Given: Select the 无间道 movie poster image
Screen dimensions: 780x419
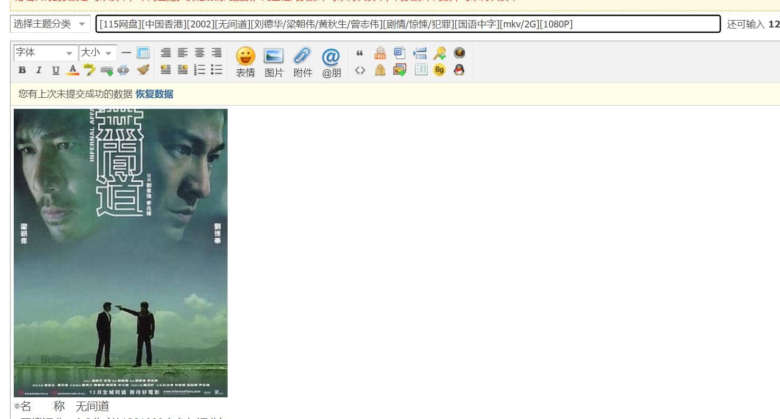Looking at the screenshot, I should (x=120, y=253).
